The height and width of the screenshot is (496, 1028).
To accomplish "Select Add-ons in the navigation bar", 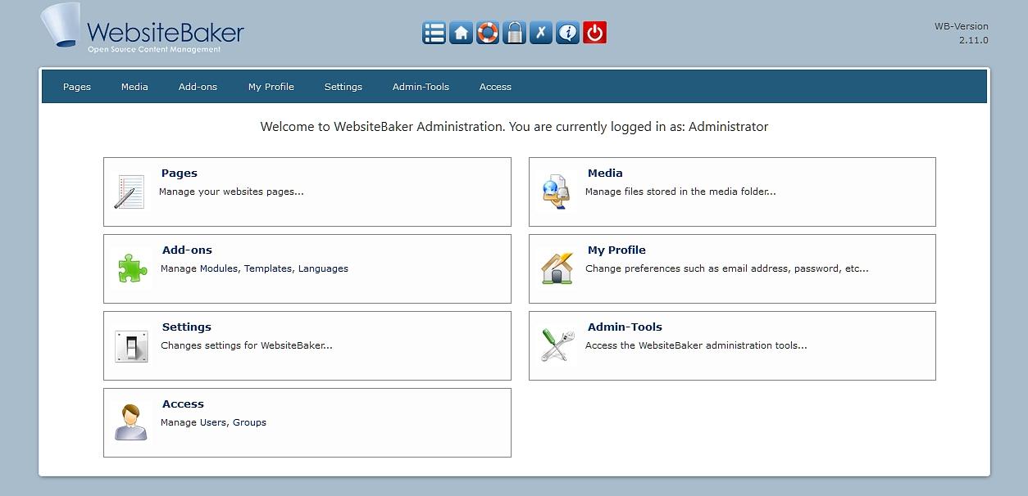I will click(198, 87).
